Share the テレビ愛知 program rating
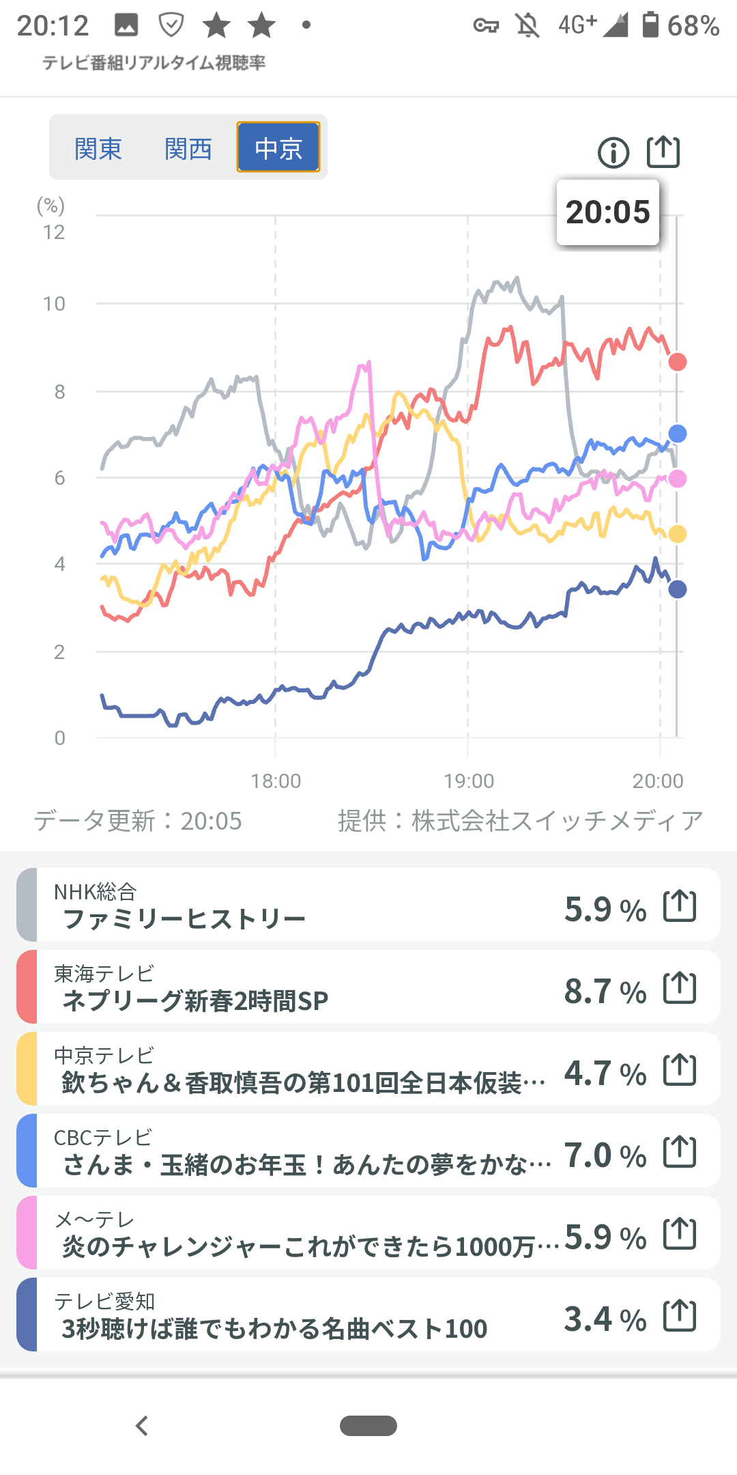 [x=680, y=1317]
